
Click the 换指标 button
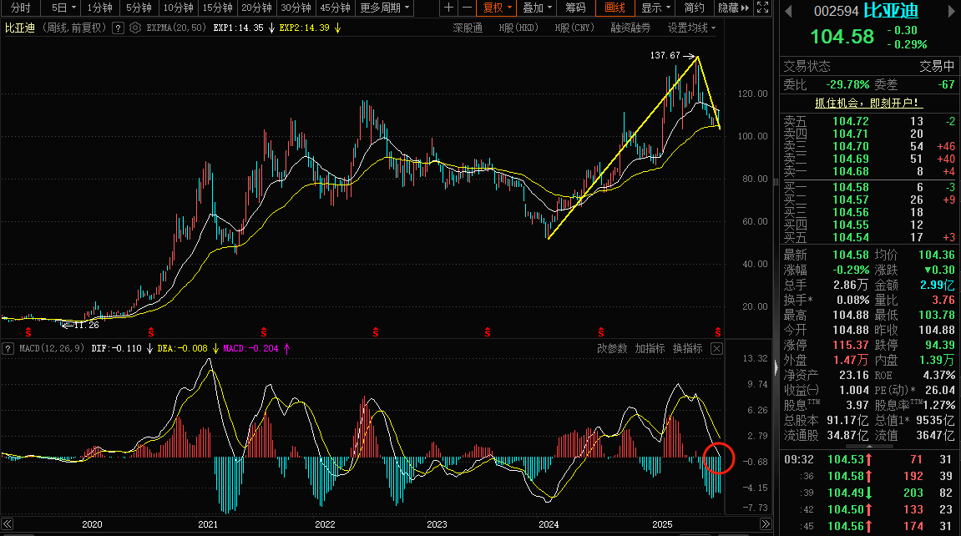pyautogui.click(x=688, y=348)
